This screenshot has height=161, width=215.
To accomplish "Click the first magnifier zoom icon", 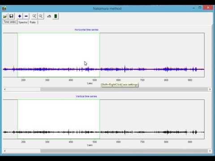I will pos(34,16).
